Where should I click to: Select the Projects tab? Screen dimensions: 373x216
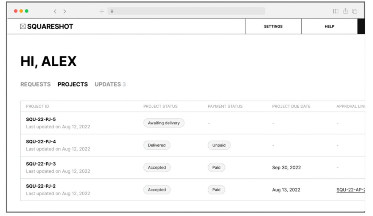(72, 84)
